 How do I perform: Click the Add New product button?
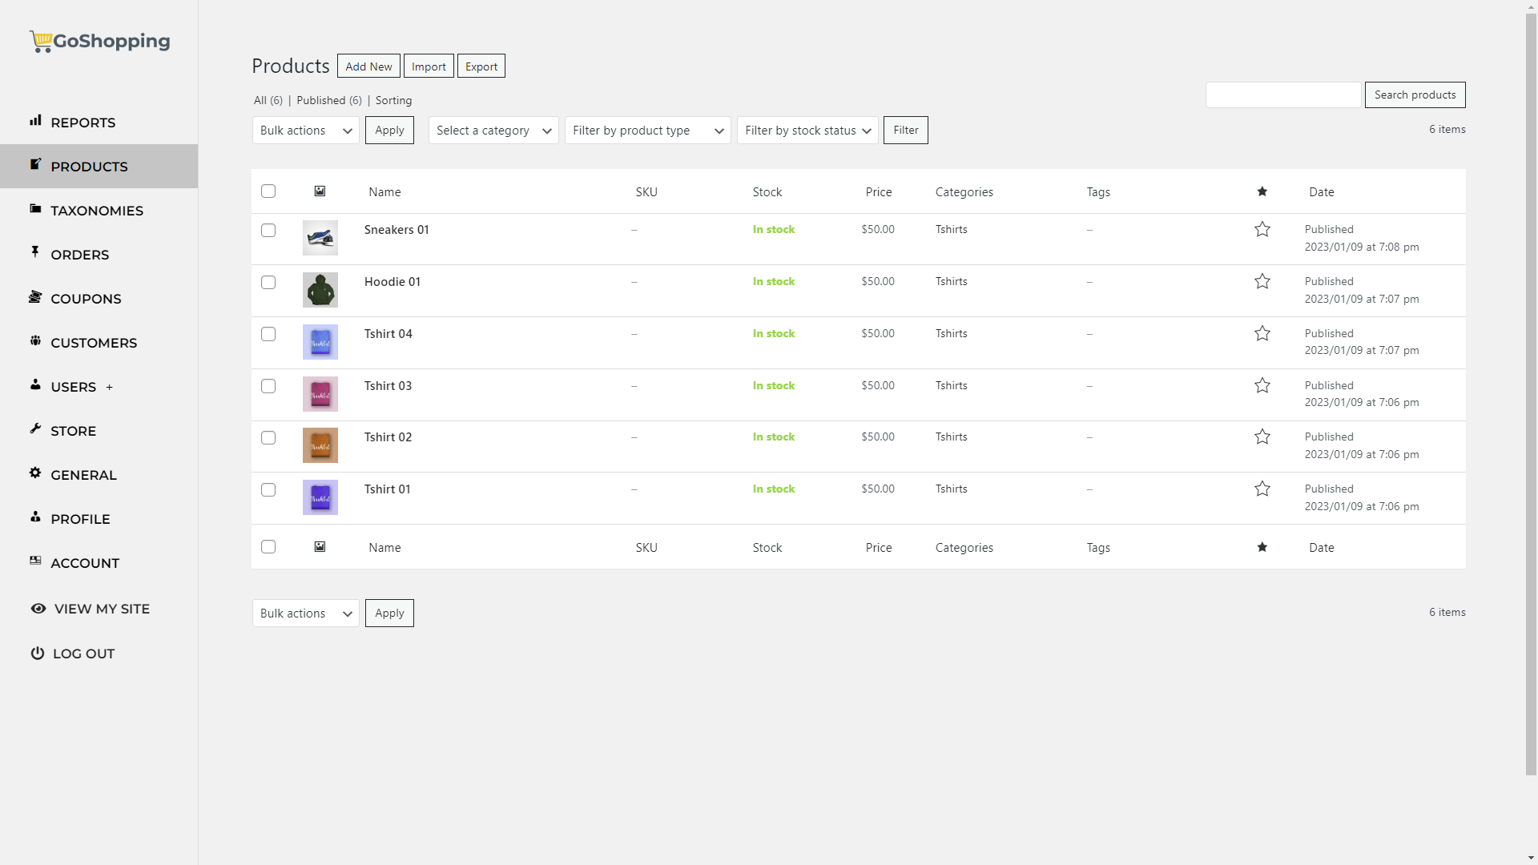coord(368,66)
